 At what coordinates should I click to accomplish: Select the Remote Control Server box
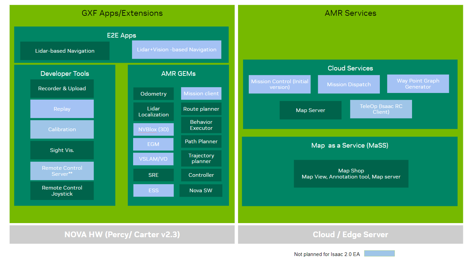pyautogui.click(x=62, y=171)
